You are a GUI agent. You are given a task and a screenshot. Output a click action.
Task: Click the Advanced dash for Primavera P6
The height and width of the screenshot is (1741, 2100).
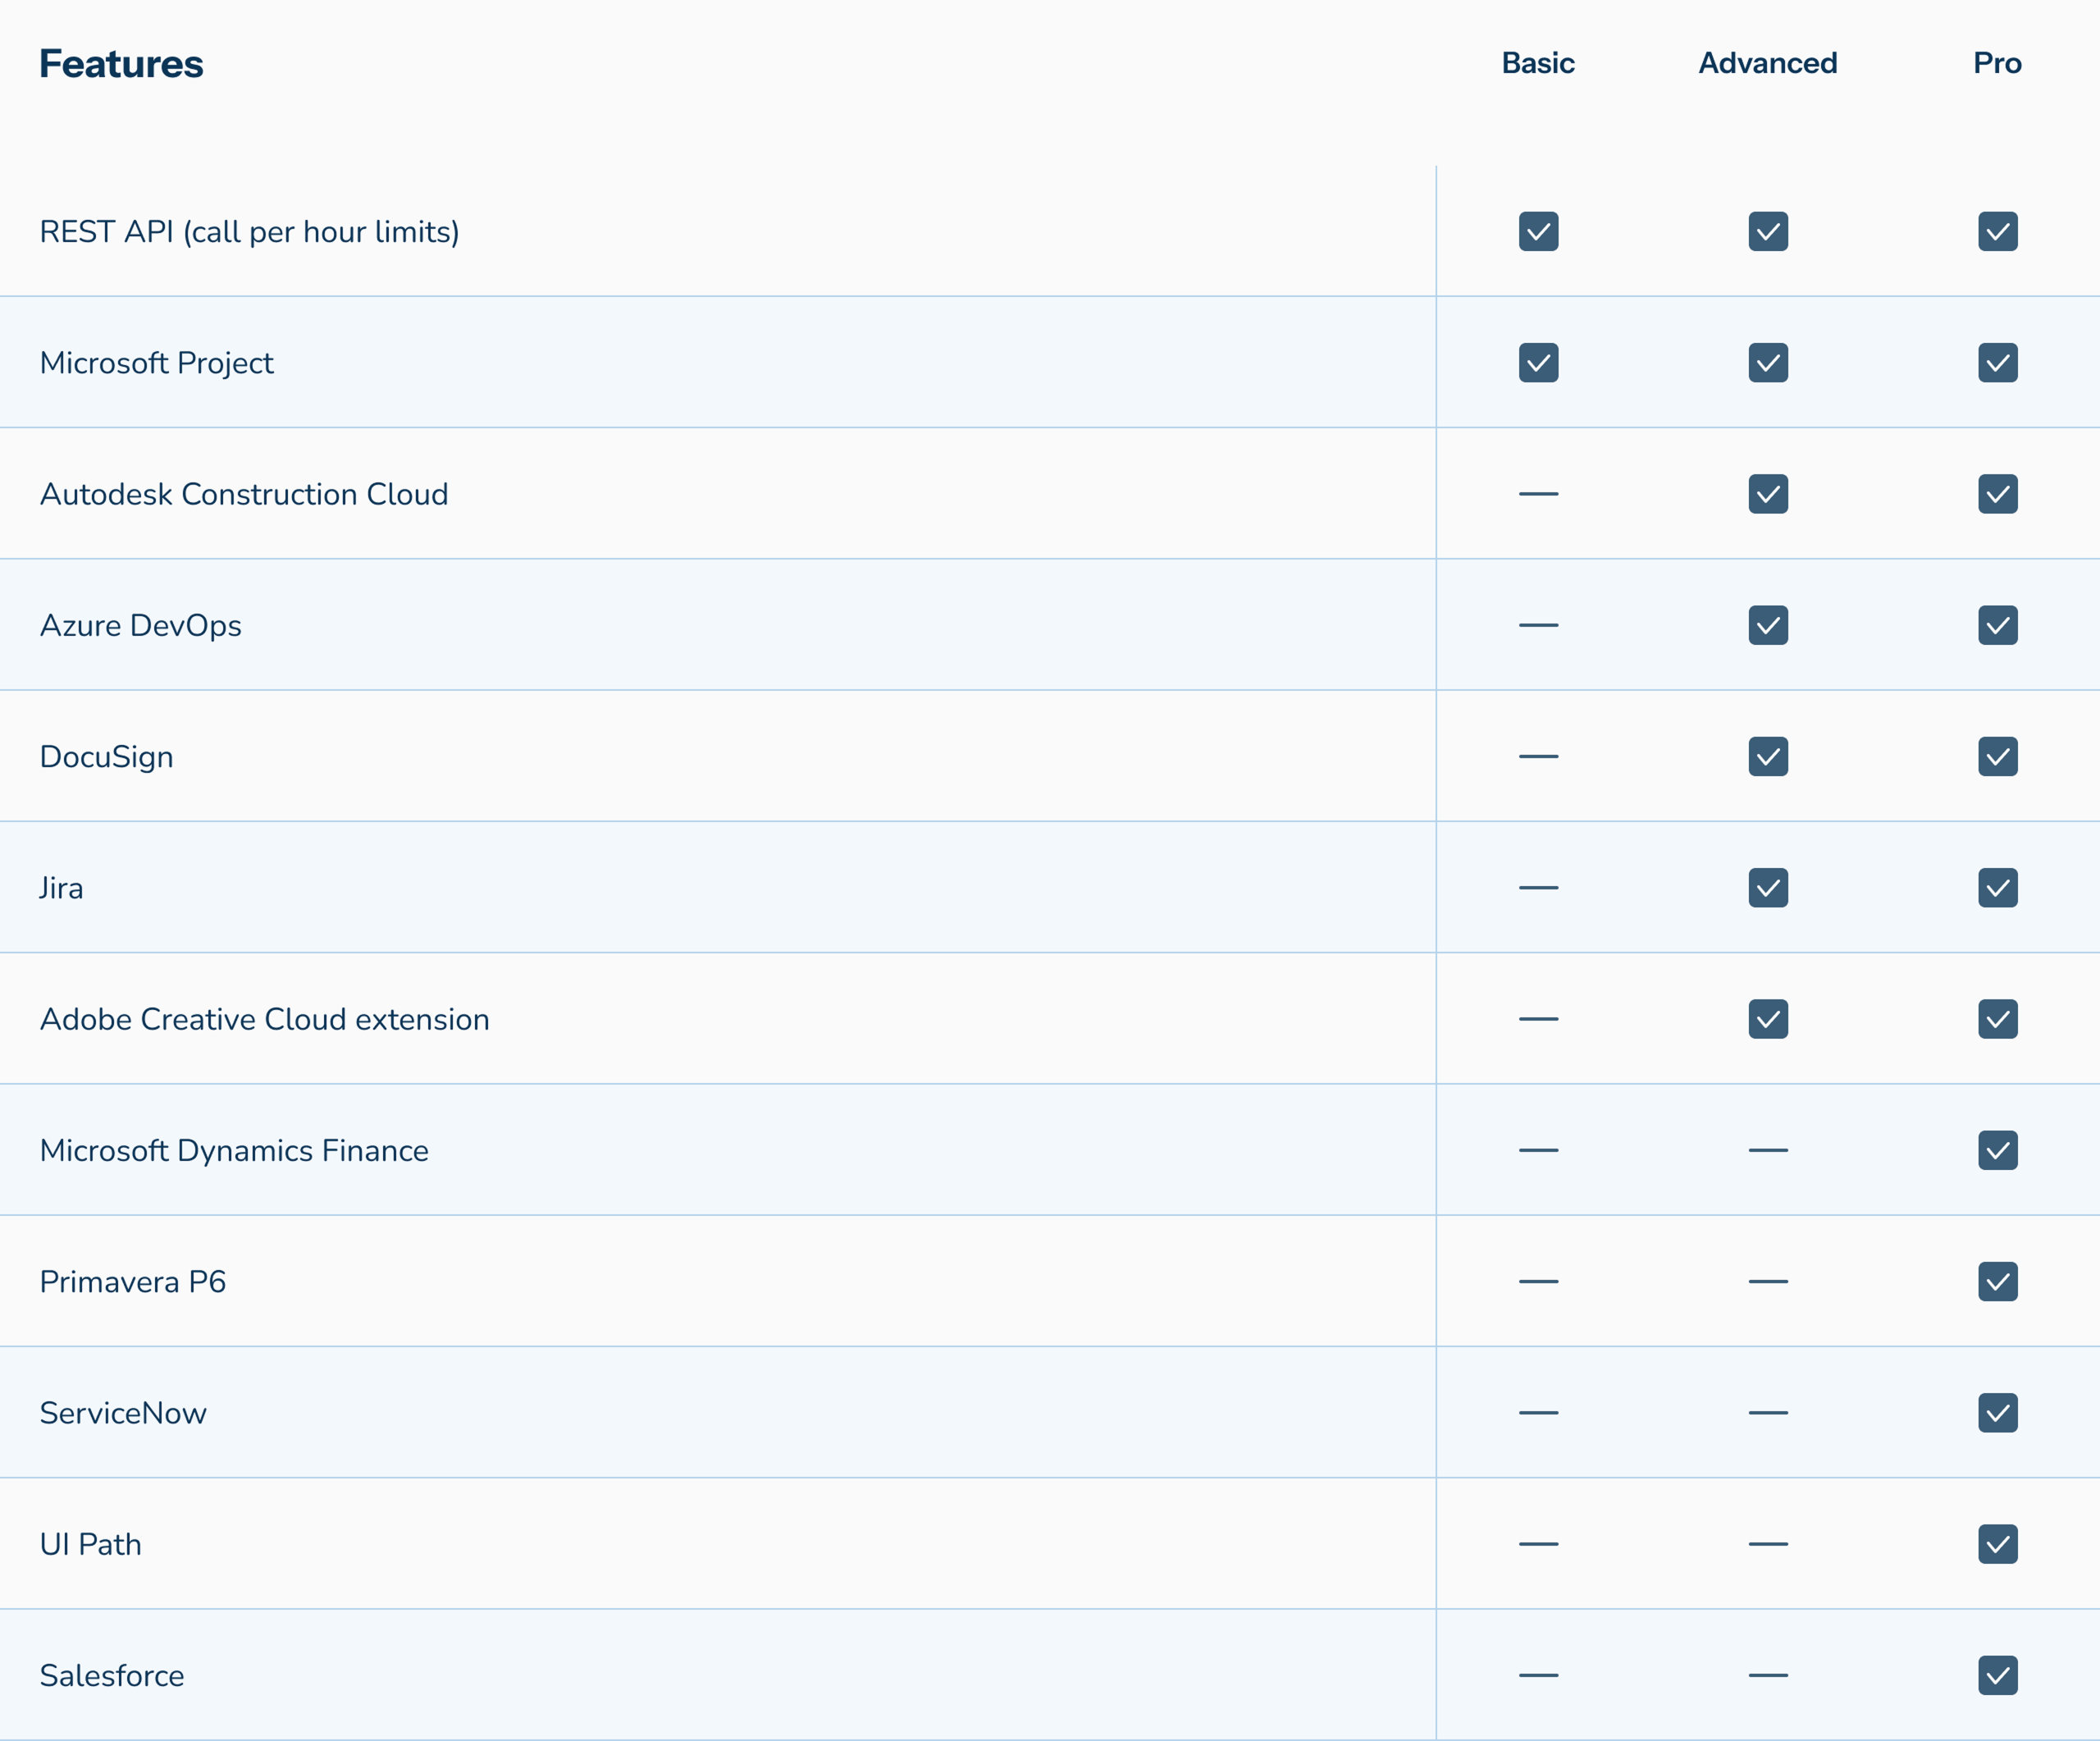[x=1768, y=1281]
